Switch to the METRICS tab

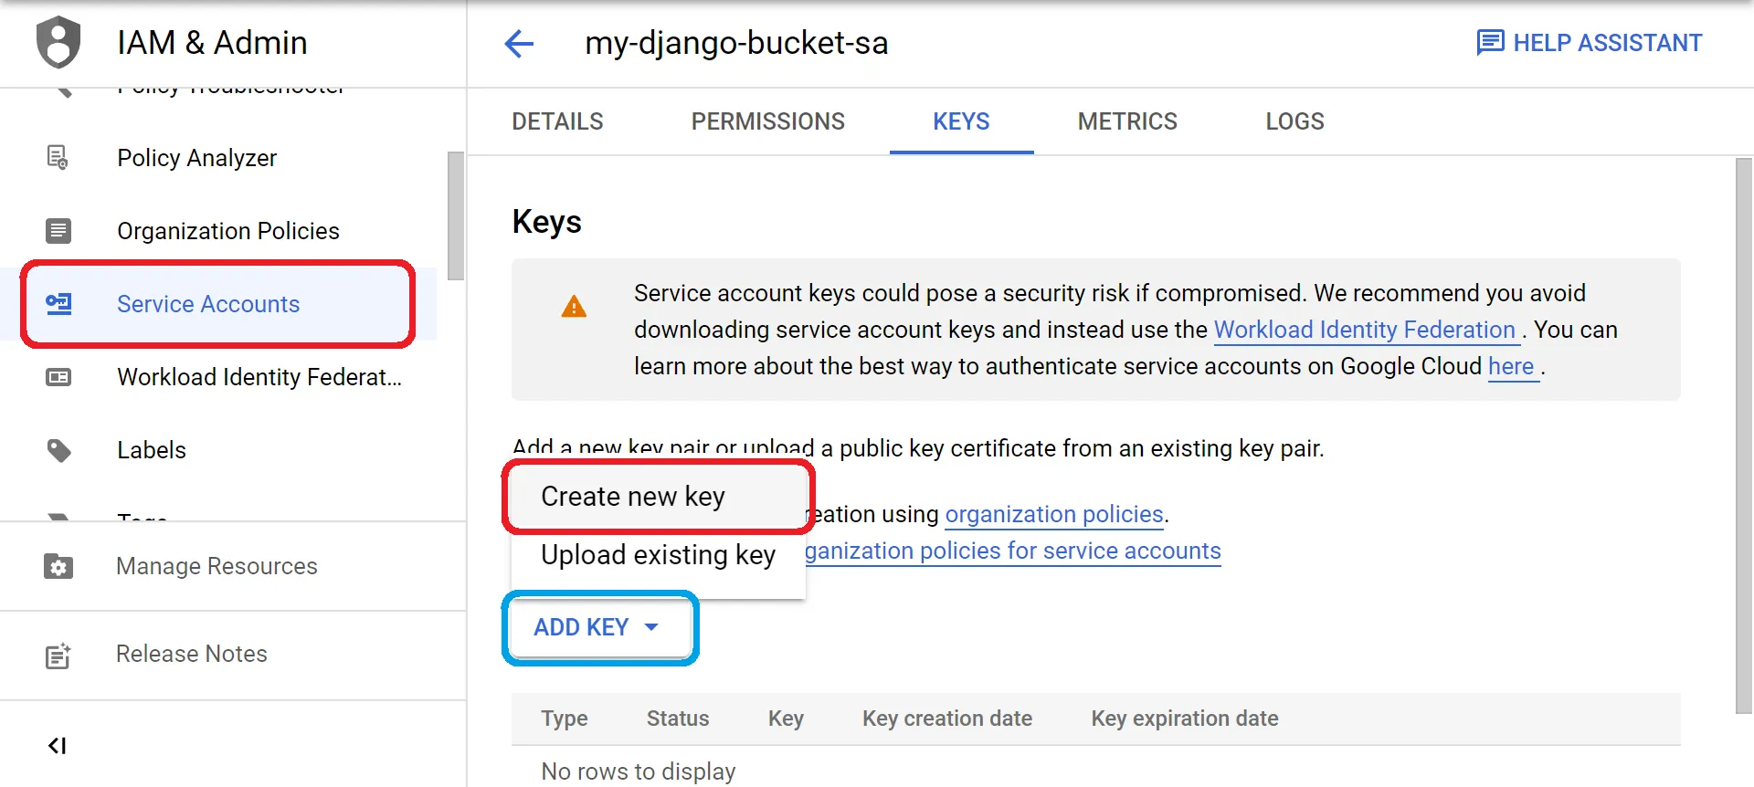1126,121
